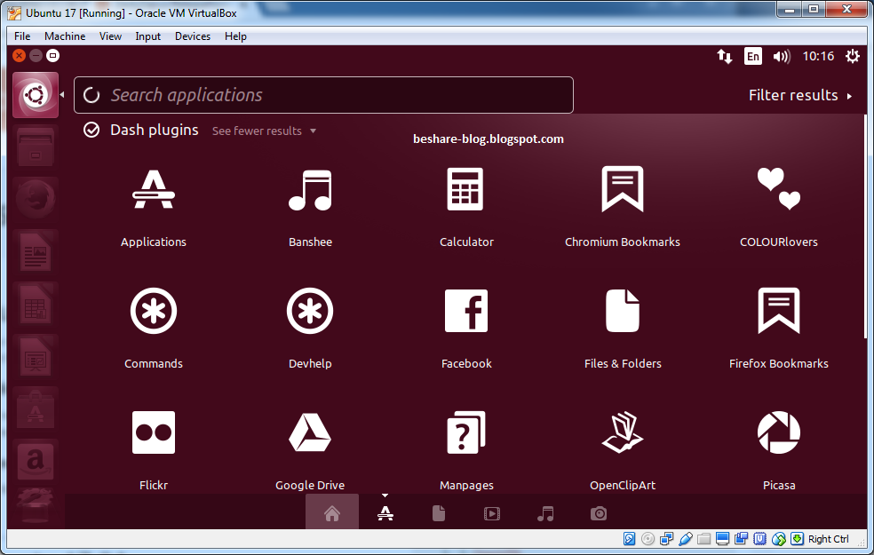
Task: Click the Search applications field
Action: point(323,95)
